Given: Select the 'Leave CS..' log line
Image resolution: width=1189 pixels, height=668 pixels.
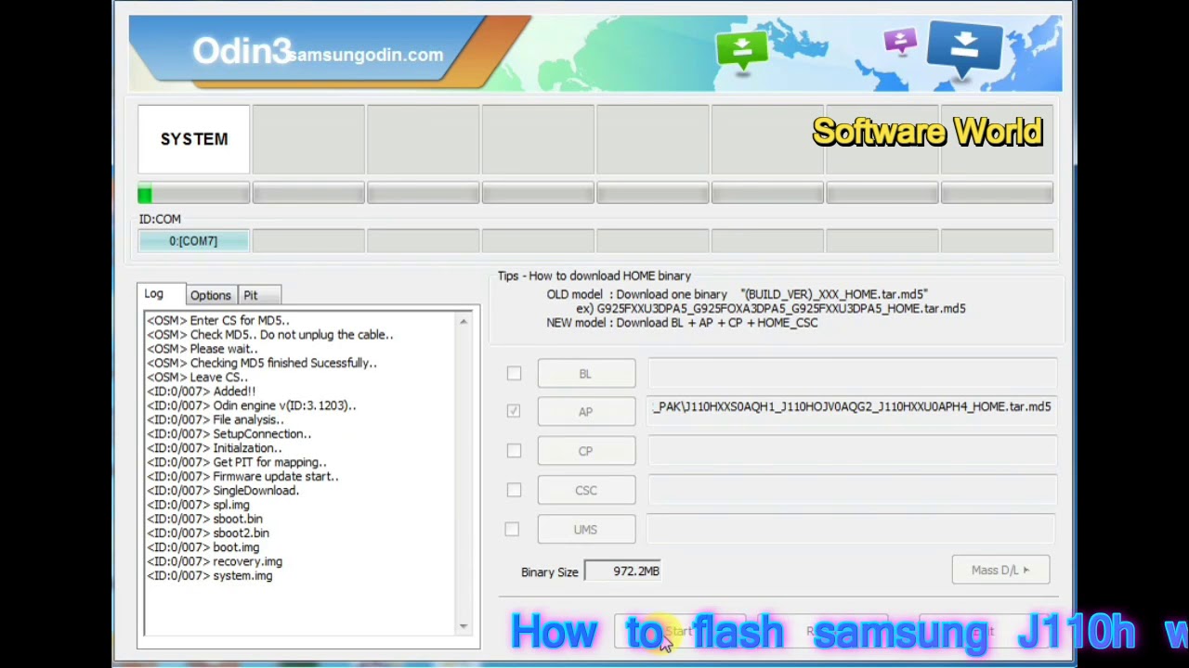Looking at the screenshot, I should (x=197, y=378).
